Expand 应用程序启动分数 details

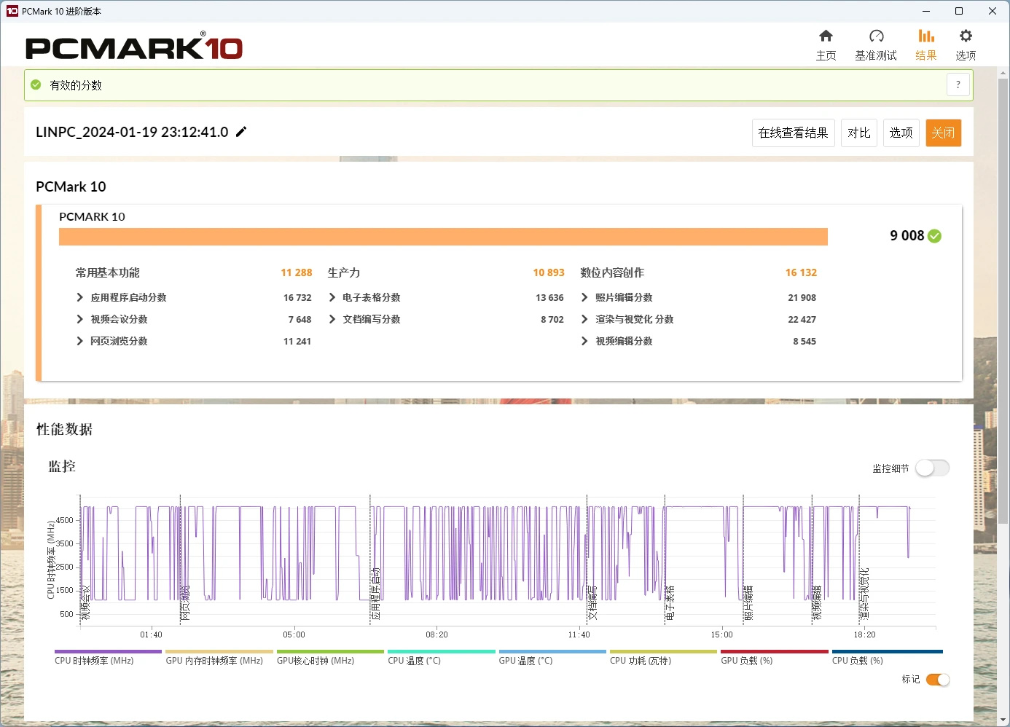(79, 297)
